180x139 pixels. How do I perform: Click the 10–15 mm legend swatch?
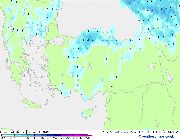pos(37,135)
